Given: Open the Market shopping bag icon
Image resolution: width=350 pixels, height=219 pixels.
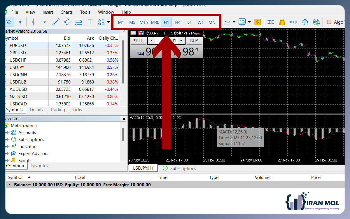Looking at the screenshot, I should tap(282, 22).
